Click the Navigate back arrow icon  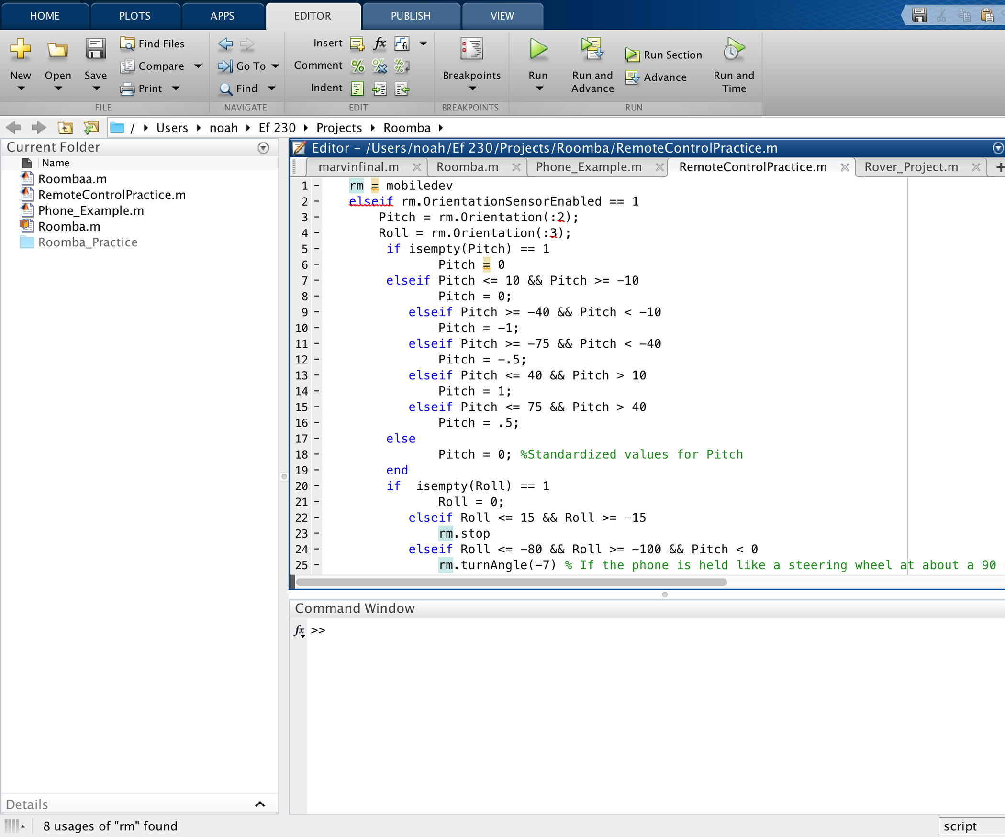tap(225, 44)
